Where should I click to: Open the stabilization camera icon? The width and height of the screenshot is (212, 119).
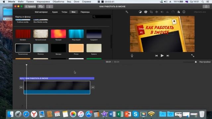(x=157, y=12)
